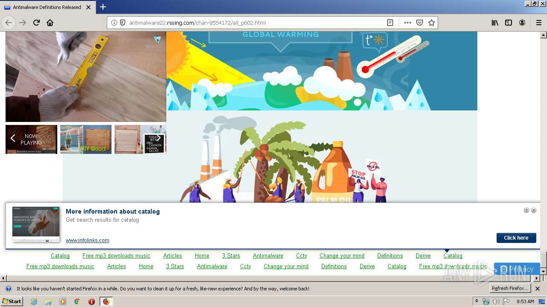Close the infolinks ad popup
Screen dimensions: 547x307
(534, 210)
